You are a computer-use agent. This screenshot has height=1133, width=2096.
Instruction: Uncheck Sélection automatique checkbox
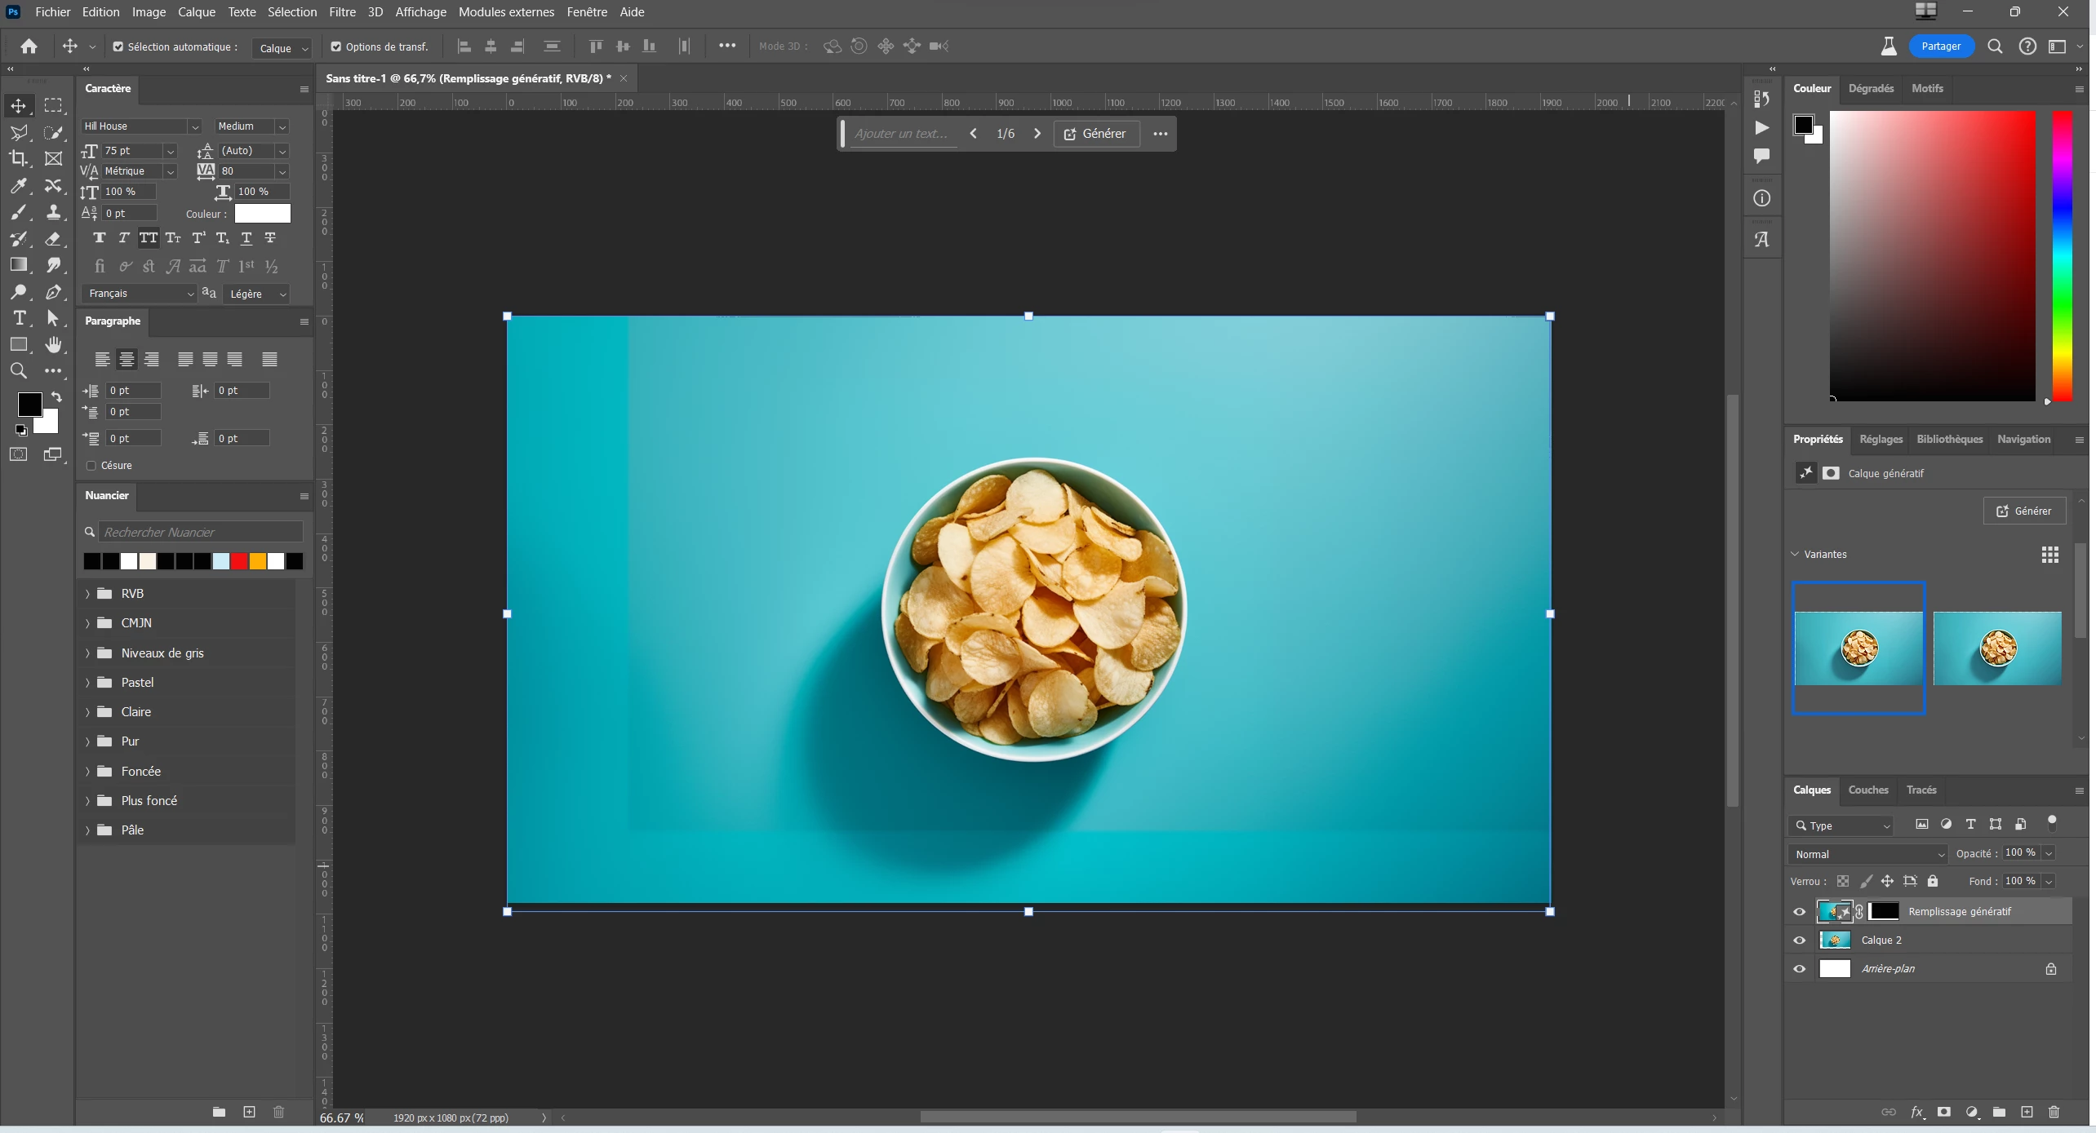[118, 47]
